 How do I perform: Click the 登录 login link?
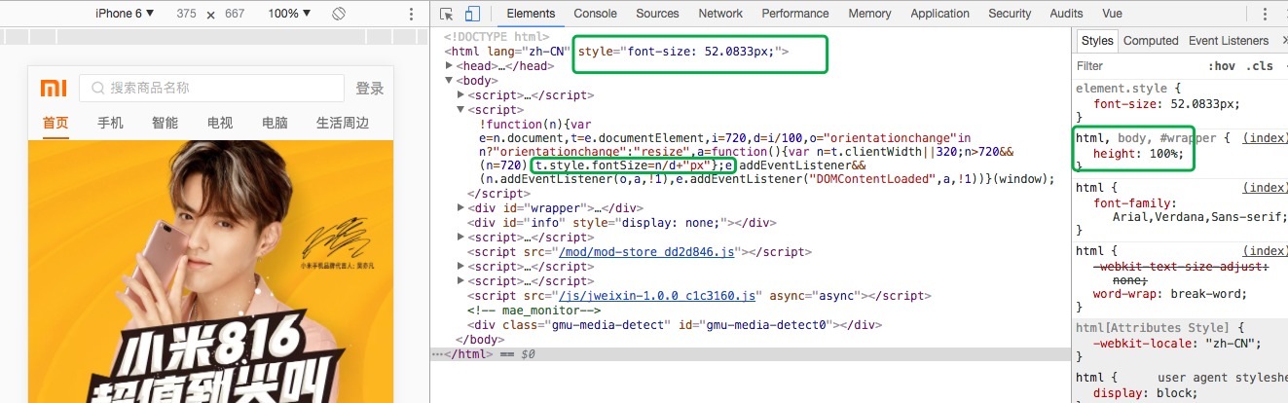click(x=370, y=89)
